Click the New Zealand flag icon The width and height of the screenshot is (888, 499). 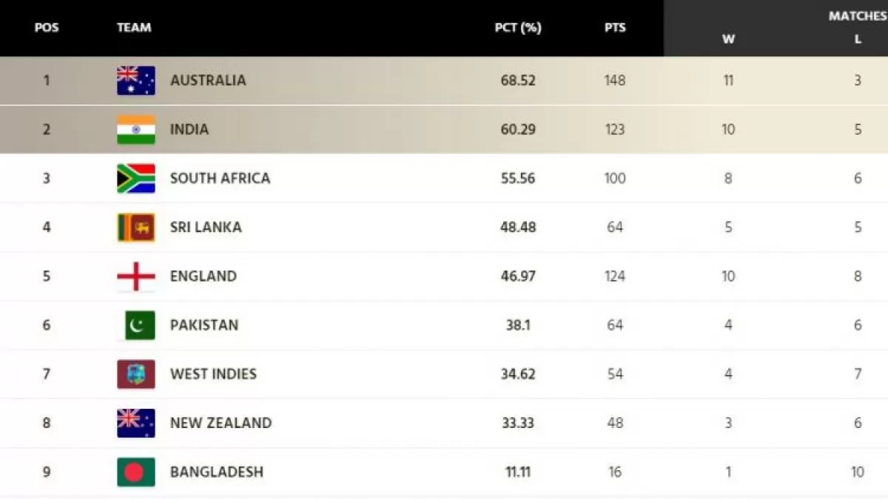tap(136, 423)
